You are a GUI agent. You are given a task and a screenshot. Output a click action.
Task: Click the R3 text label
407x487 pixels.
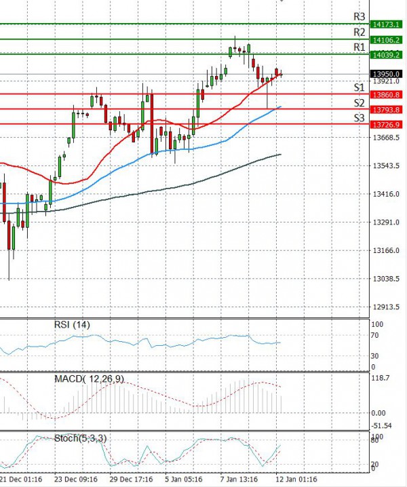(360, 16)
